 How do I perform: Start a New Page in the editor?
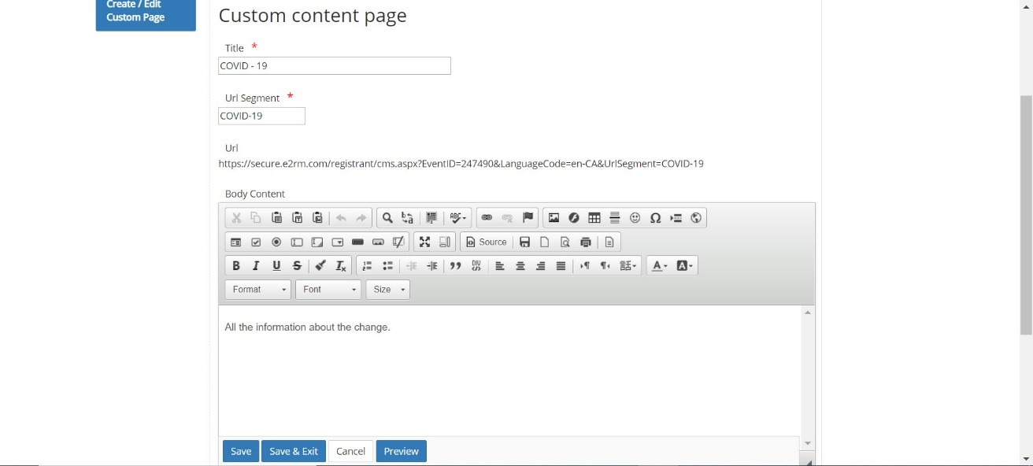544,242
